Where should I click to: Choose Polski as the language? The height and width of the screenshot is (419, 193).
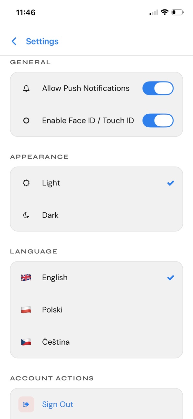click(x=96, y=310)
